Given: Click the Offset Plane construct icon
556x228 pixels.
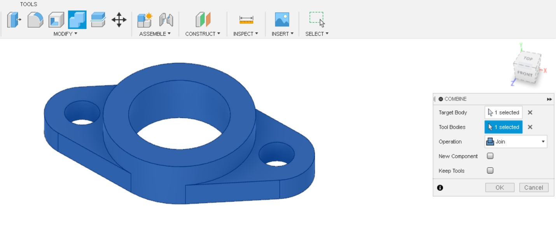Looking at the screenshot, I should click(203, 19).
